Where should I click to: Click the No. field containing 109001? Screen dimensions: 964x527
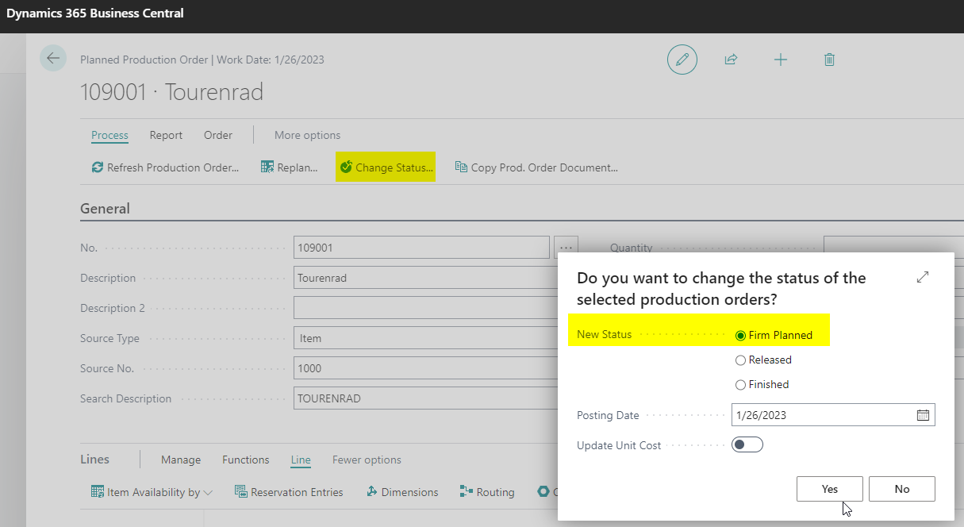pos(421,248)
